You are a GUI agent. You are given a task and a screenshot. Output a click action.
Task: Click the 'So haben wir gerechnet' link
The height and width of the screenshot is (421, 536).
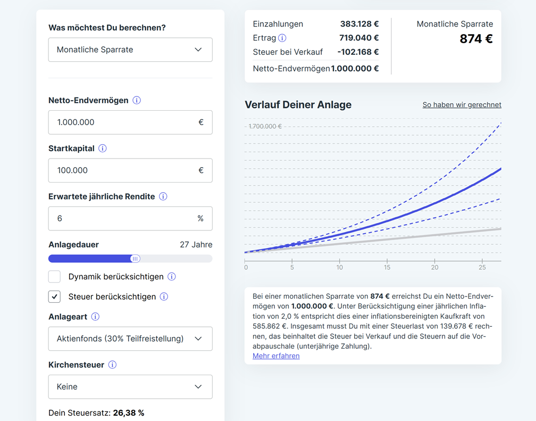[x=462, y=105]
